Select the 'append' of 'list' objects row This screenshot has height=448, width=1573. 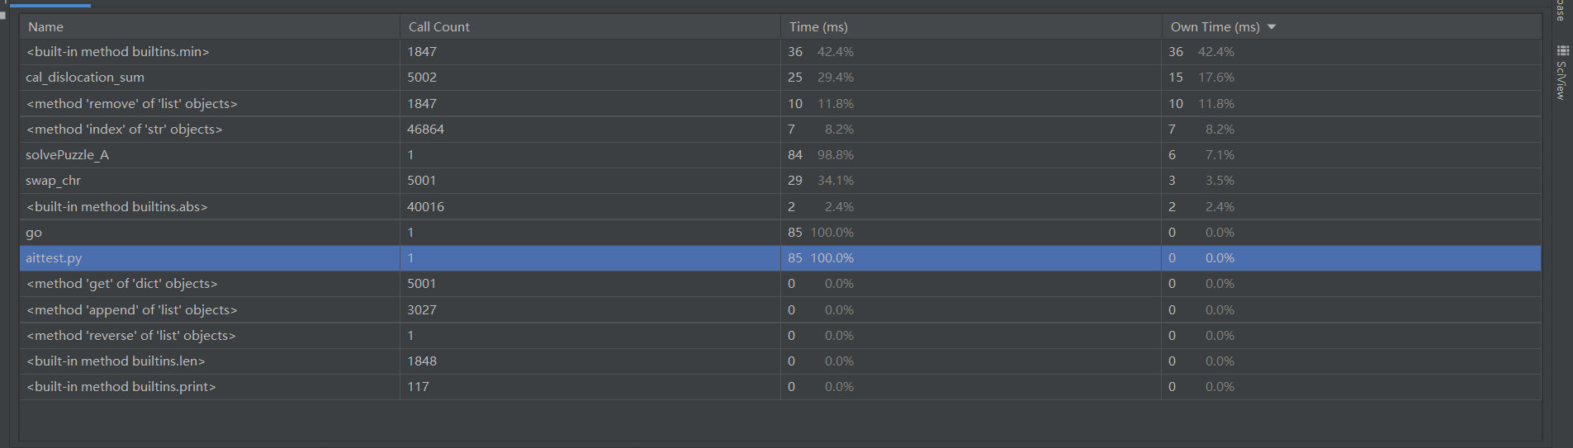[x=132, y=310]
